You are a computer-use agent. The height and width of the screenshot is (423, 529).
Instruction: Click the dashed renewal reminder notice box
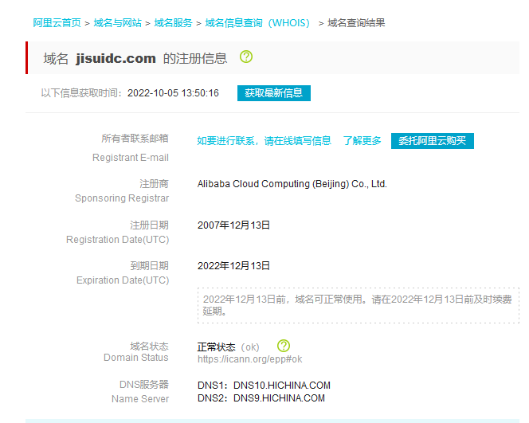pos(358,305)
